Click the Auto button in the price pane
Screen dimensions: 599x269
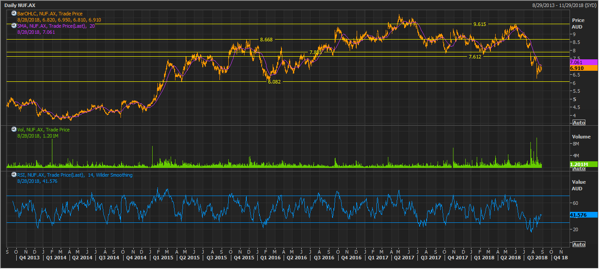tap(579, 123)
